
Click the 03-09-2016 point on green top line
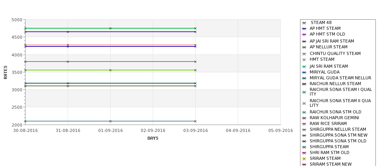pyautogui.click(x=195, y=28)
